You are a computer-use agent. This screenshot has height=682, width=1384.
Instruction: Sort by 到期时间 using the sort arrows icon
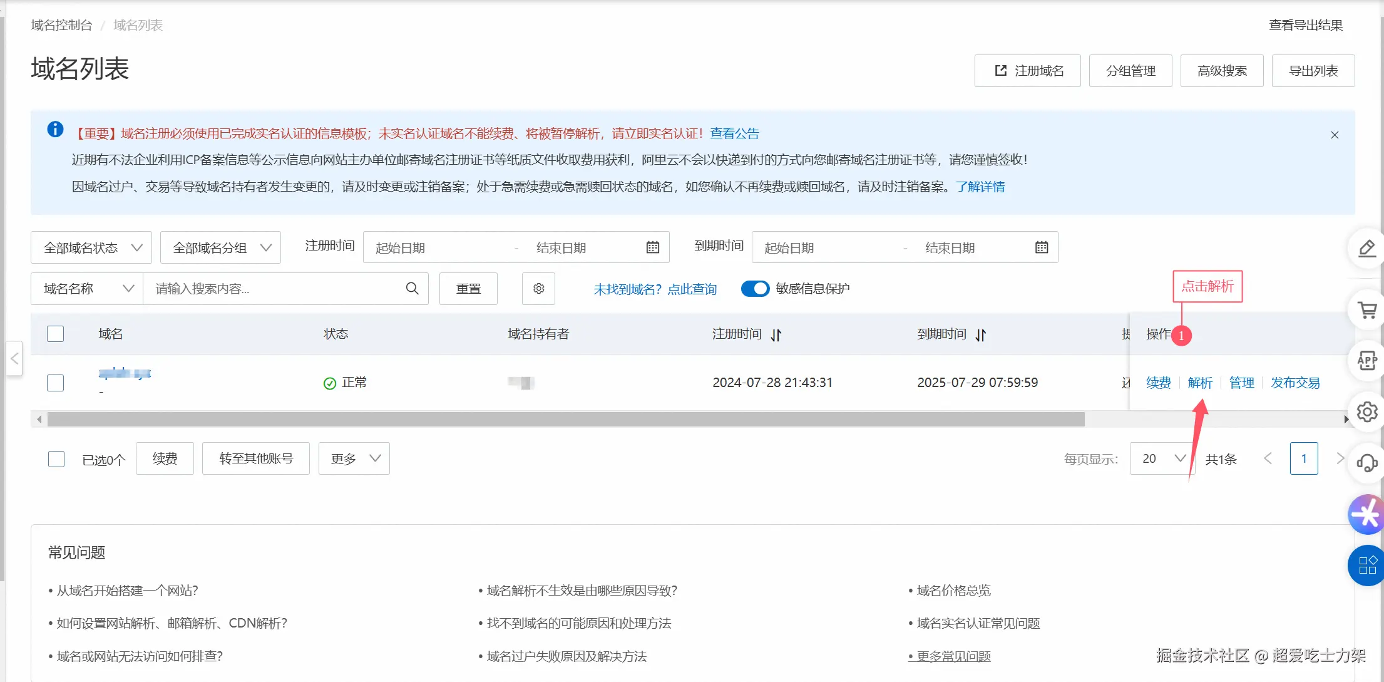pyautogui.click(x=981, y=335)
